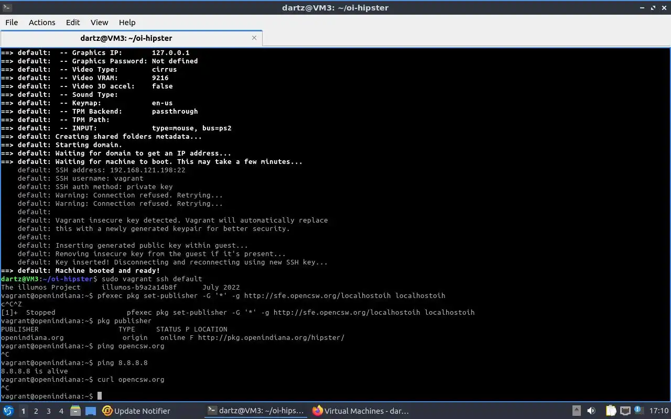Viewport: 671px width, 419px height.
Task: Click 'Vagrant insecure key detected' line
Action: [x=172, y=220]
